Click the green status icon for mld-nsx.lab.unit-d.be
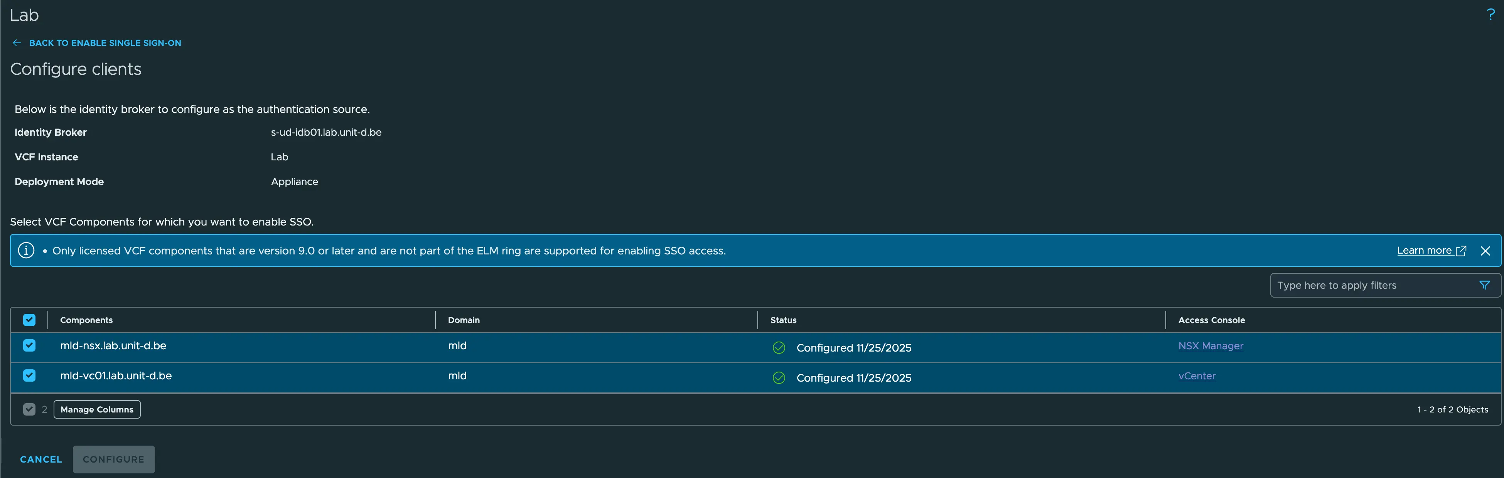Image resolution: width=1504 pixels, height=478 pixels. (778, 347)
